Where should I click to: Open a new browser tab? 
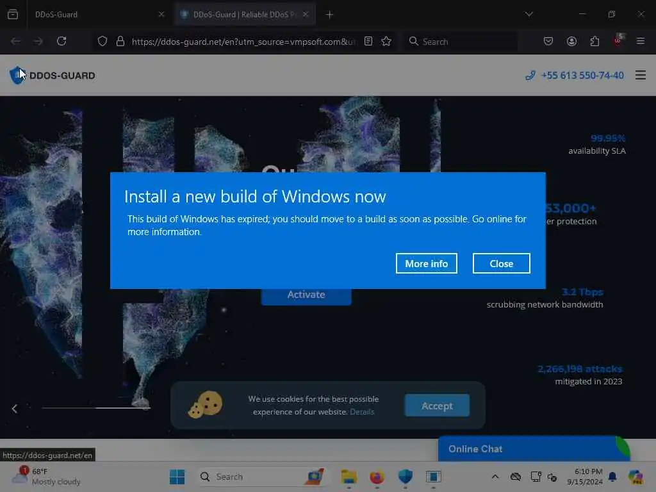(329, 15)
